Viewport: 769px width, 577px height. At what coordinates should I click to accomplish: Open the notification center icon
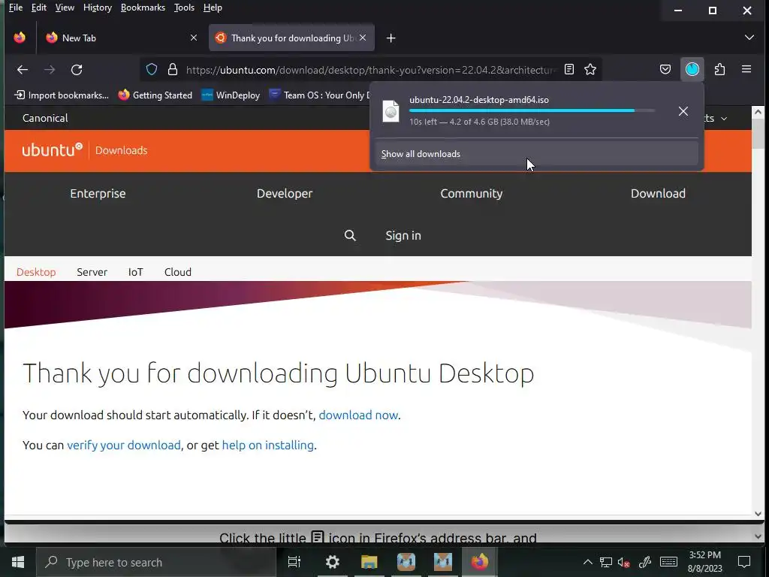tap(744, 562)
